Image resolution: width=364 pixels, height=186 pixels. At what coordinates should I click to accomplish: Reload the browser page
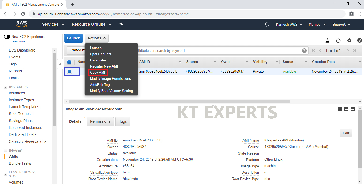(x=23, y=14)
